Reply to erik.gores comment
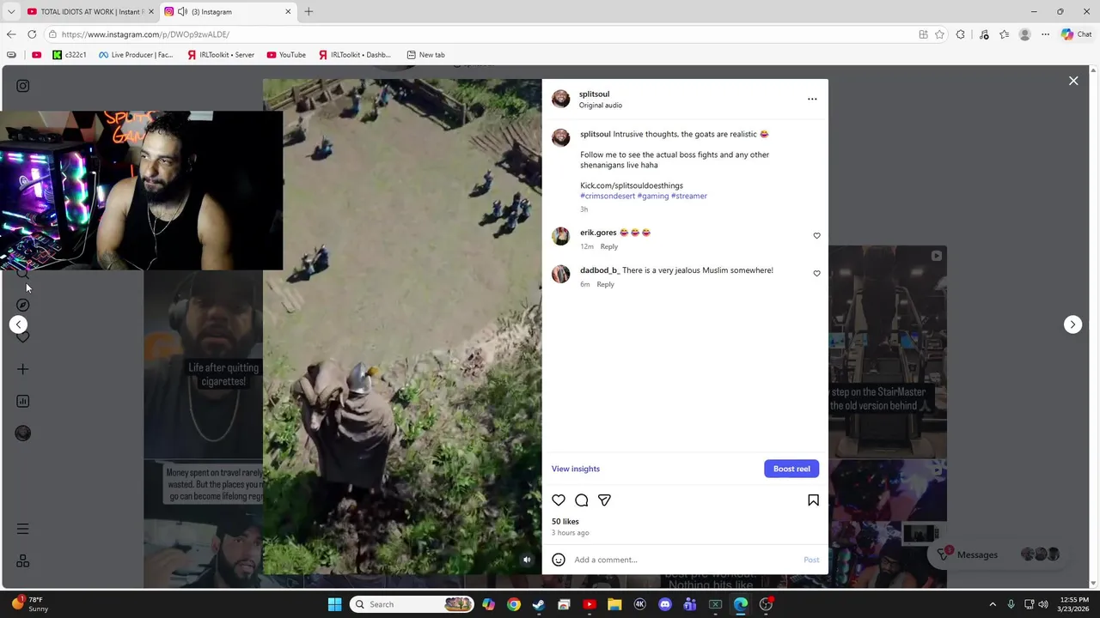1100x618 pixels. point(608,246)
